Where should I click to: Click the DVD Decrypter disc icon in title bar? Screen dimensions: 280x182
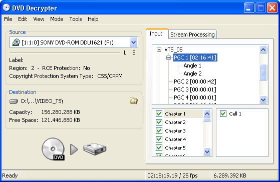pos(6,7)
